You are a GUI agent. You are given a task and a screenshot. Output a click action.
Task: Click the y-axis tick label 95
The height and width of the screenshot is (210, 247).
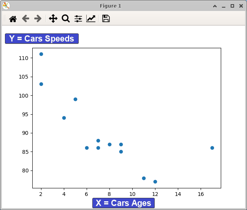[25, 114]
